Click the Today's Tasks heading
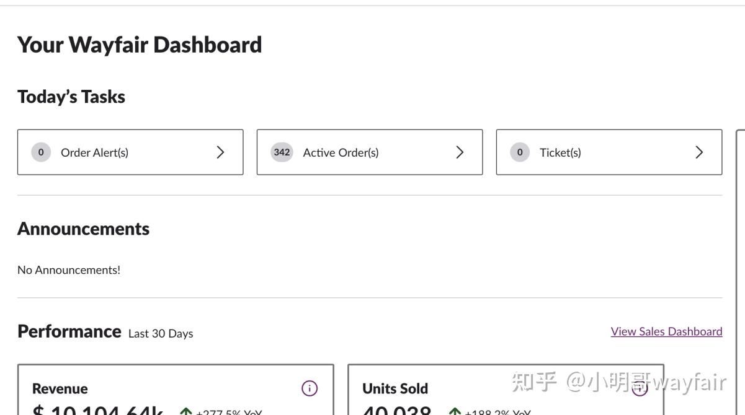 coord(71,97)
